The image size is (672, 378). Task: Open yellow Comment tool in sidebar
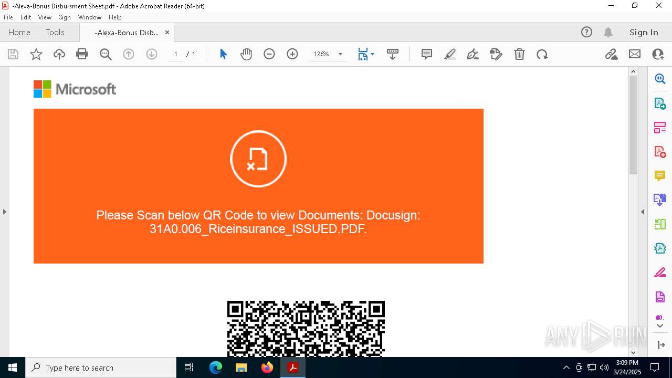(660, 175)
